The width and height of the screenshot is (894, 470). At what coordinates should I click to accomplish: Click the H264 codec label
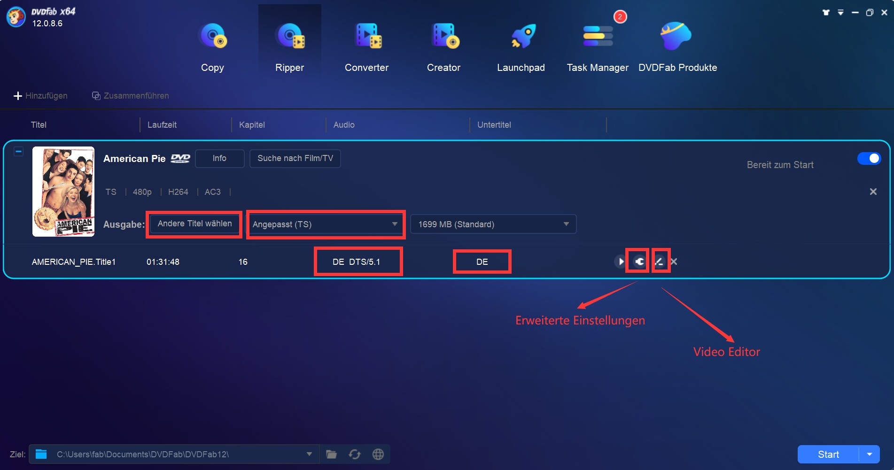click(178, 192)
